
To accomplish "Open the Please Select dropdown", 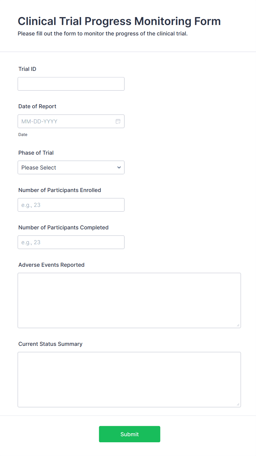I will [71, 168].
